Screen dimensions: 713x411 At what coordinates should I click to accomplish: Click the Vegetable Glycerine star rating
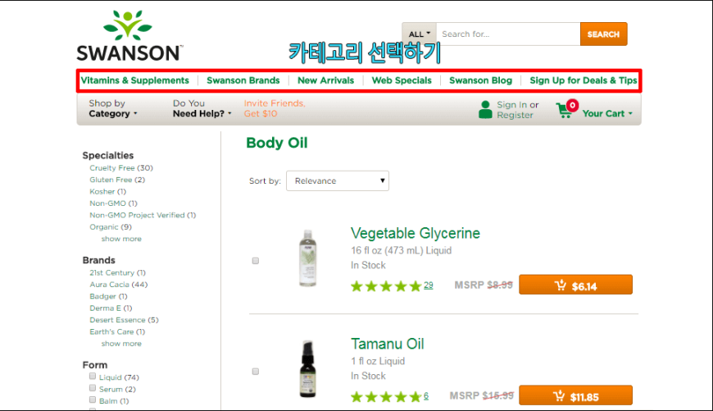pyautogui.click(x=386, y=286)
